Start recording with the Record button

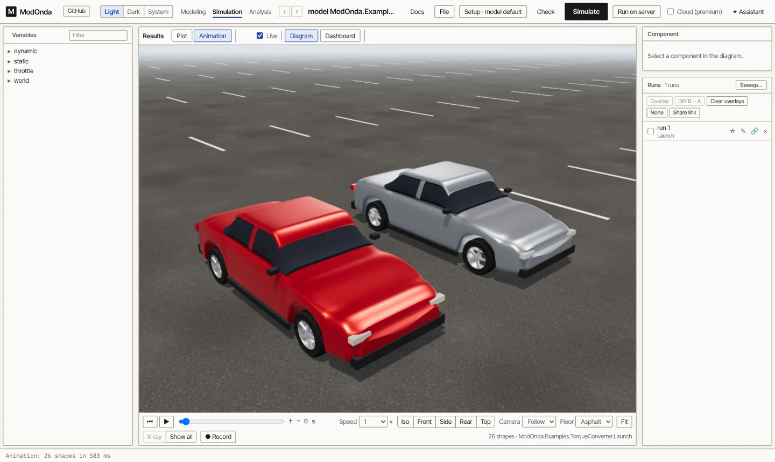click(x=218, y=437)
